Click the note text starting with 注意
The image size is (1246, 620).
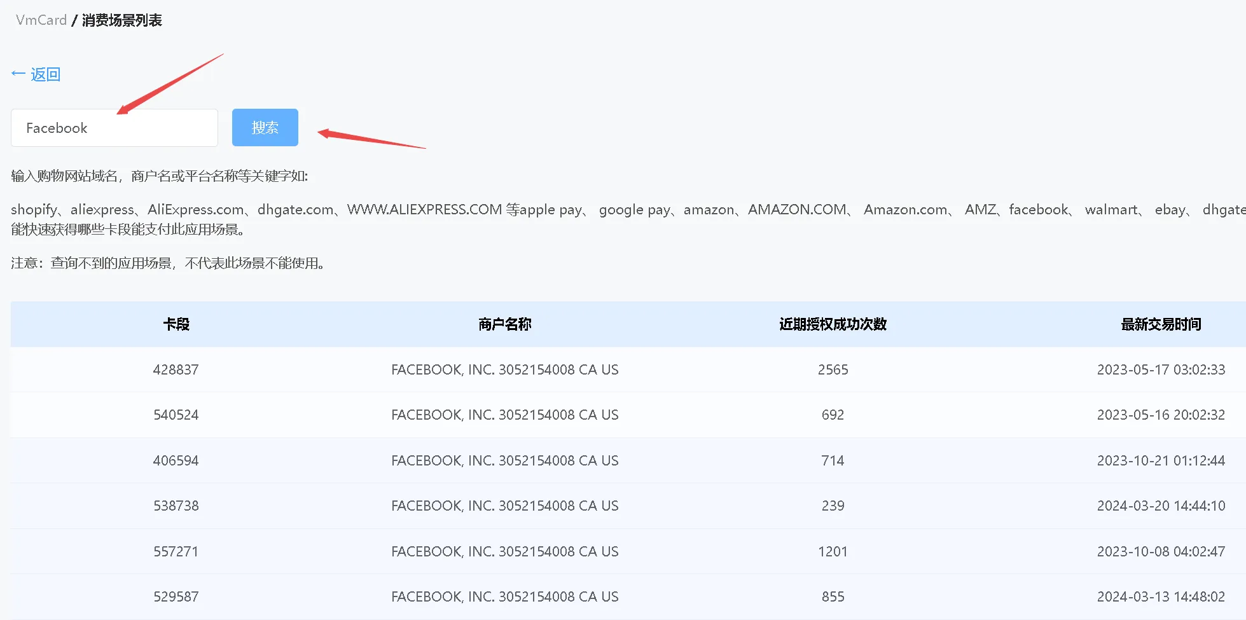[169, 263]
